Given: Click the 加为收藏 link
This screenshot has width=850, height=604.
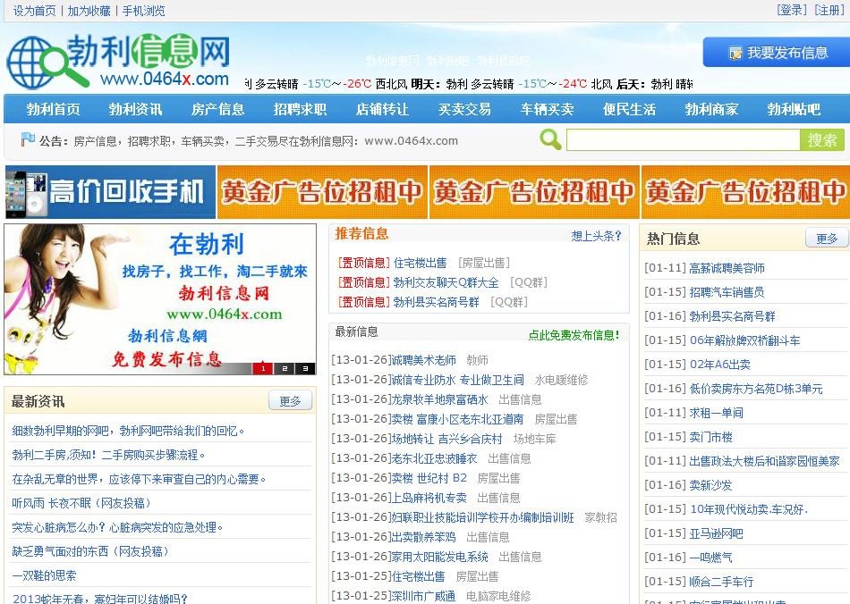Looking at the screenshot, I should tap(89, 11).
